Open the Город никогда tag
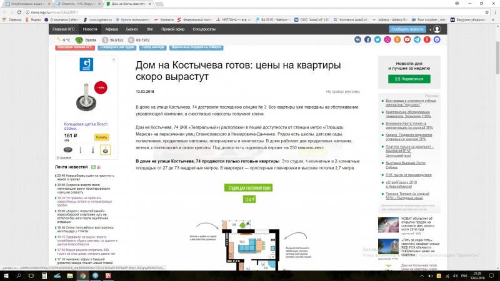This screenshot has width=500, height=281. (x=152, y=47)
